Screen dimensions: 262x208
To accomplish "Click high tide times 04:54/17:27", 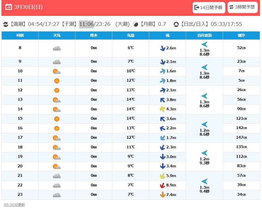I will (x=43, y=24).
